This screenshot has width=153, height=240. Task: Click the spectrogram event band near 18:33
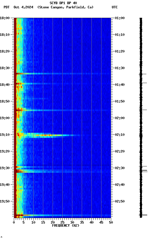click(62, 74)
